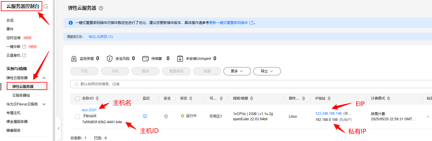Click the 运行中 status text
This screenshot has height=141, width=432.
(191, 116)
